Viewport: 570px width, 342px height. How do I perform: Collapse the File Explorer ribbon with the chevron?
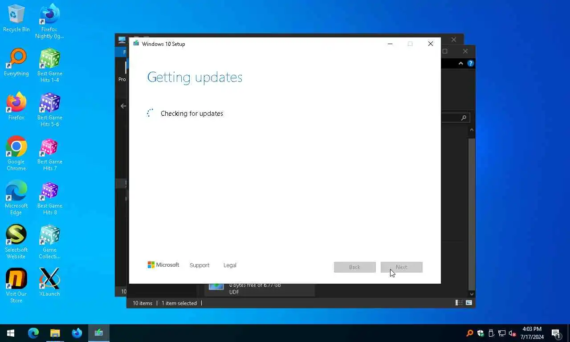tap(460, 63)
